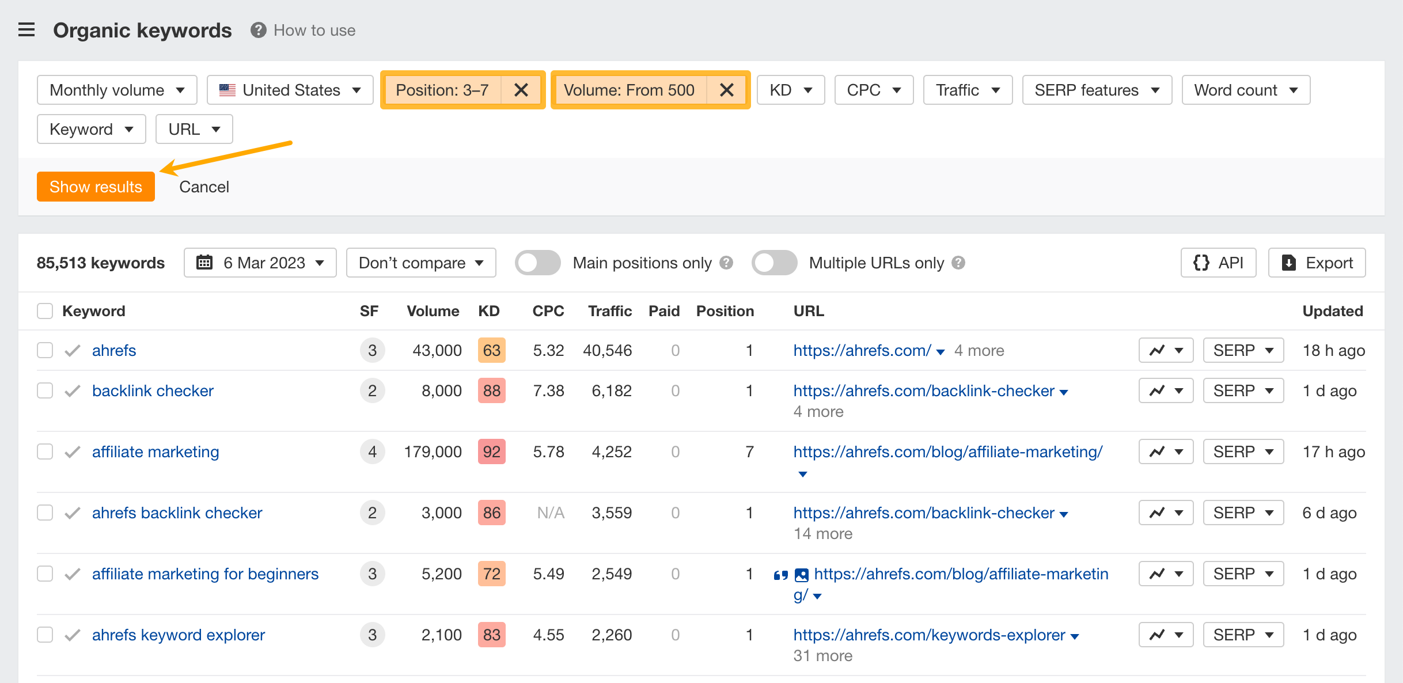1403x683 pixels.
Task: Check the ahrefs backlink checker row
Action: (x=45, y=513)
